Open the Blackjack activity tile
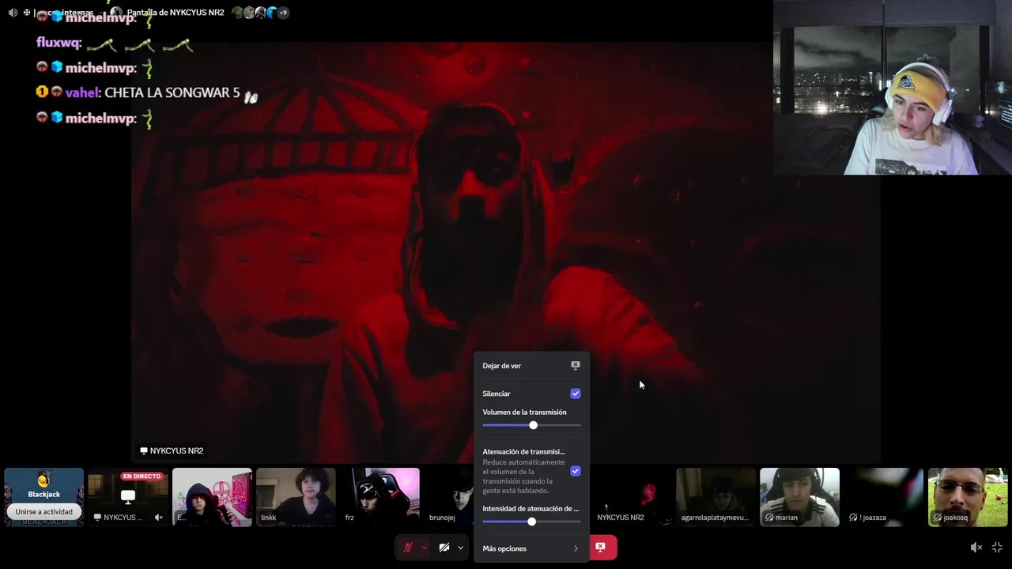Image resolution: width=1012 pixels, height=569 pixels. click(43, 497)
